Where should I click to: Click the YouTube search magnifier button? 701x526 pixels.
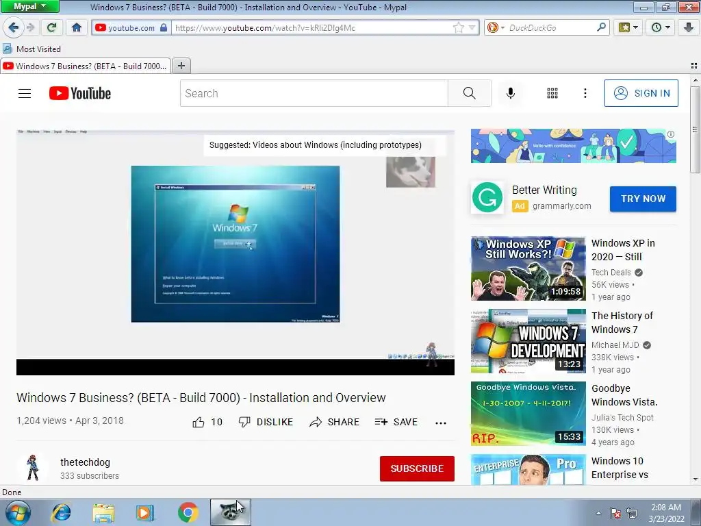point(470,93)
